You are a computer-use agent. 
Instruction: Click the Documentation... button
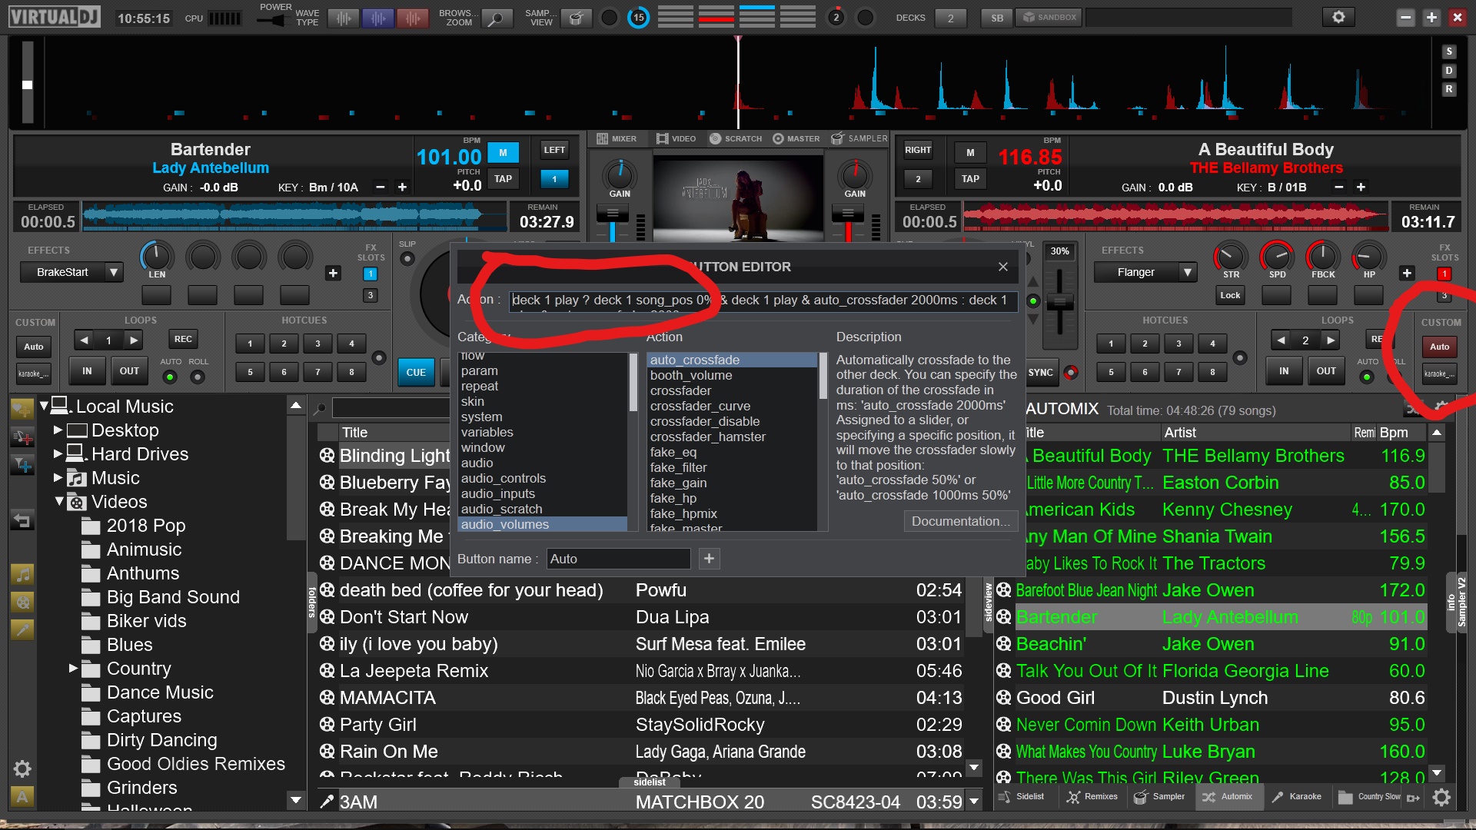click(x=961, y=521)
